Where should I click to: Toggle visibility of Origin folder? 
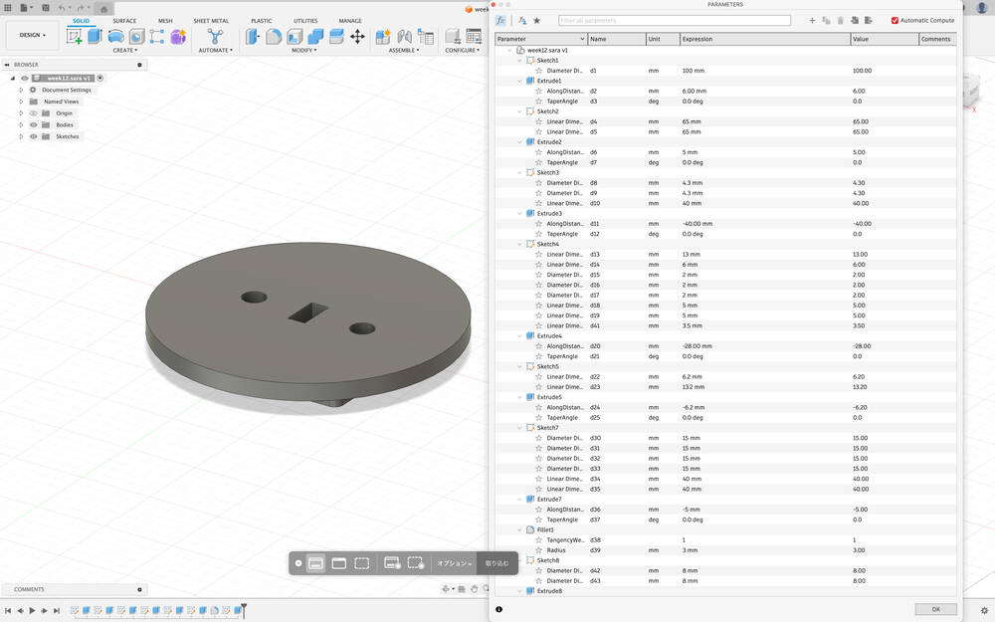(x=34, y=113)
